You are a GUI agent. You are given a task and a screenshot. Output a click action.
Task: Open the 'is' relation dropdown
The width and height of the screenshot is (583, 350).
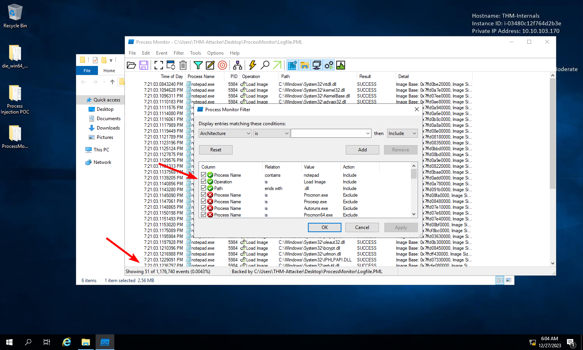(272, 133)
